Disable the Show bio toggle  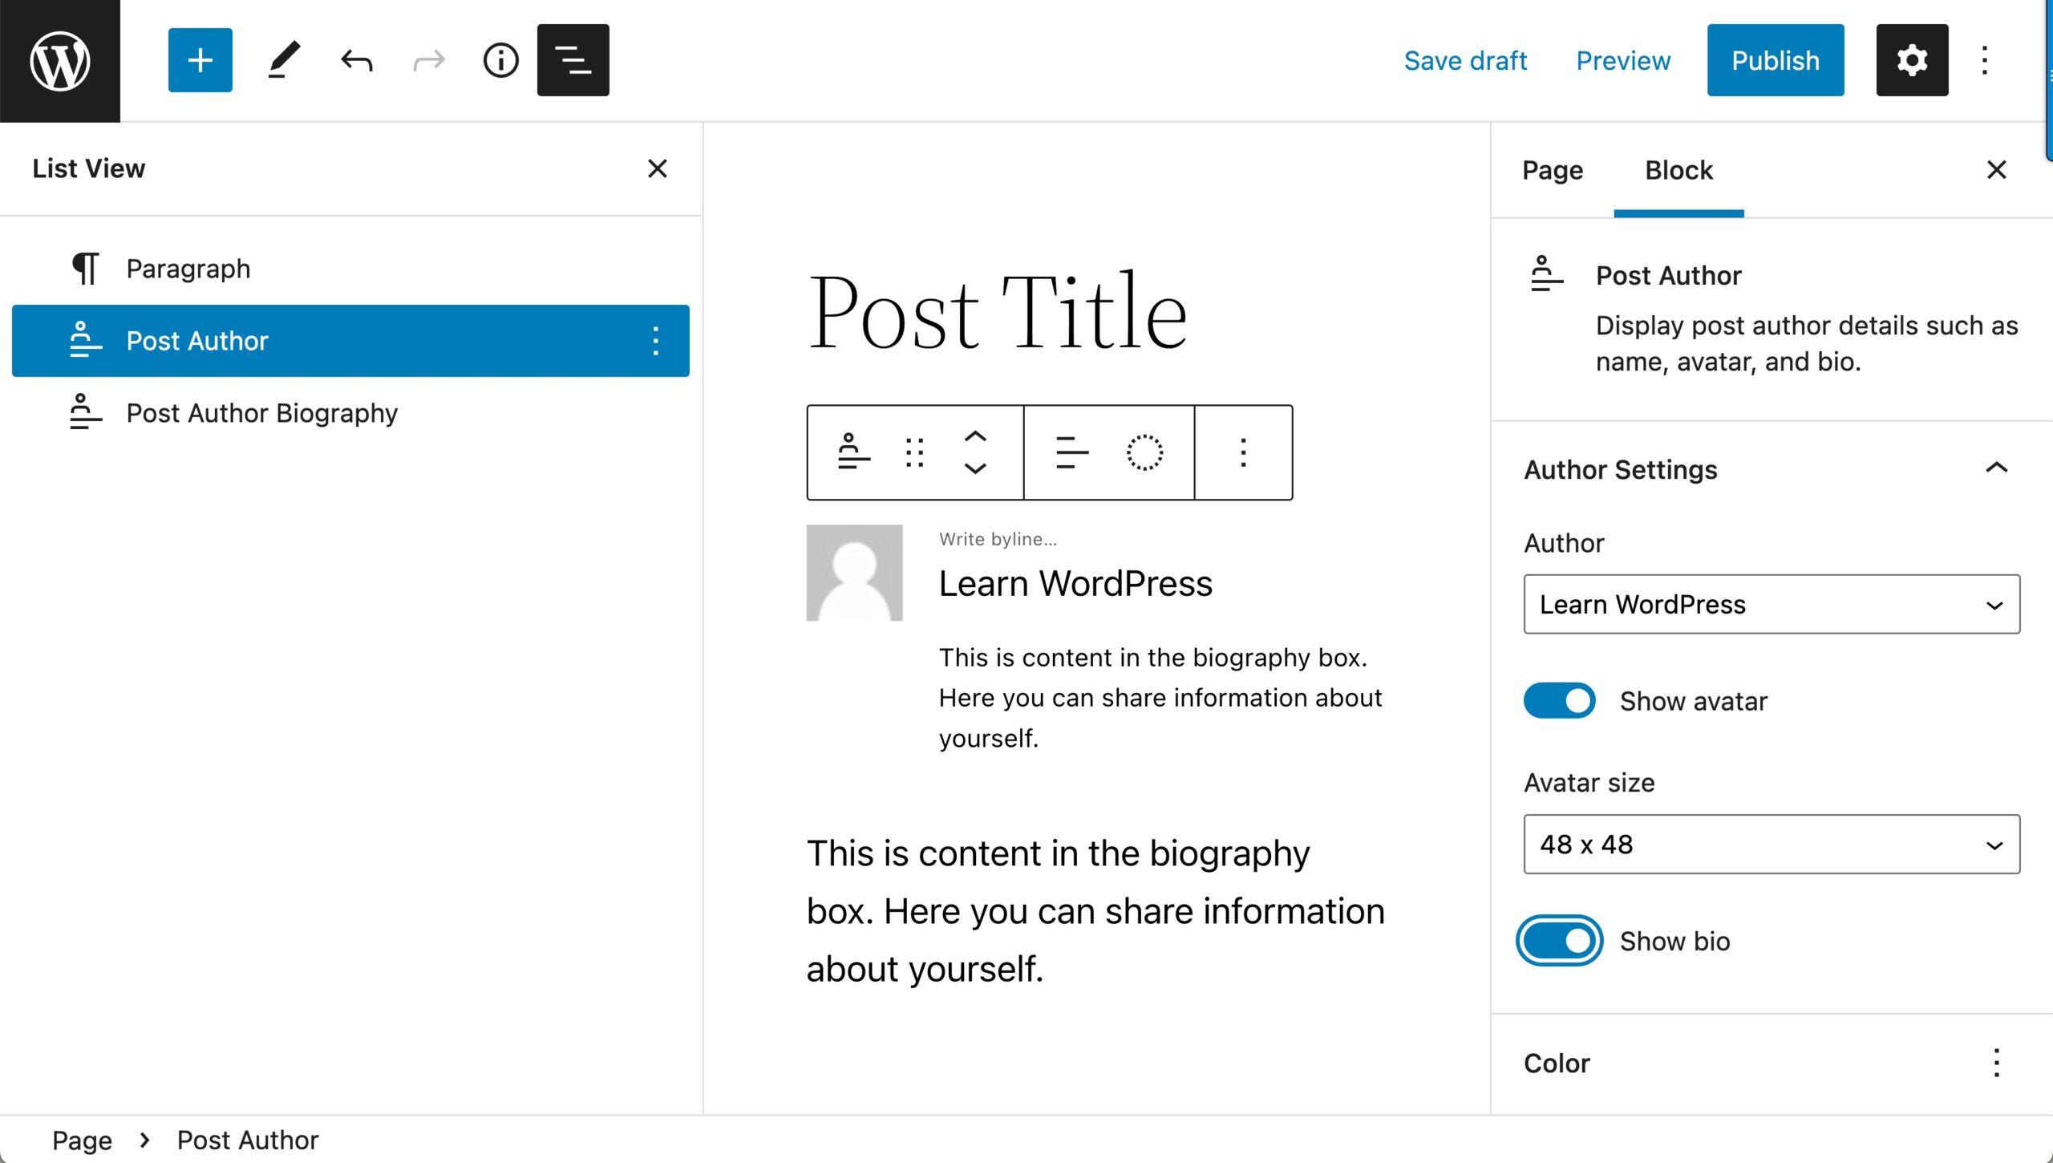[1559, 941]
